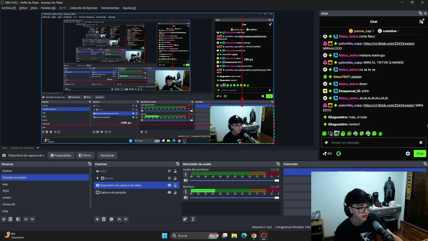Open first palomiita_capp tiktok link
The height and width of the screenshot is (241, 428).
(389, 44)
